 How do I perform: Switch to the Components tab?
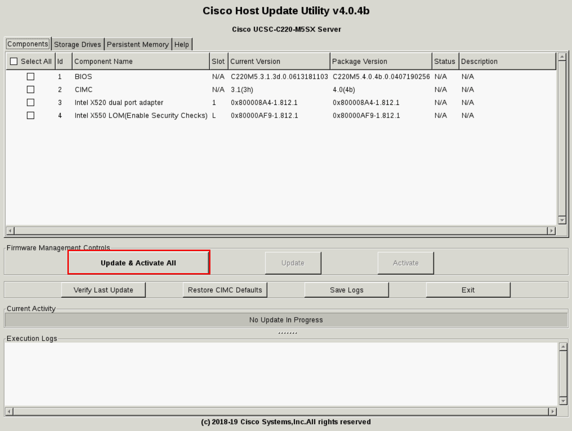pos(28,44)
